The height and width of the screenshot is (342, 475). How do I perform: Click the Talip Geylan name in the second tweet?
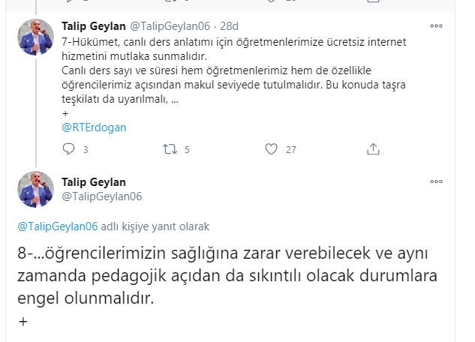point(95,182)
